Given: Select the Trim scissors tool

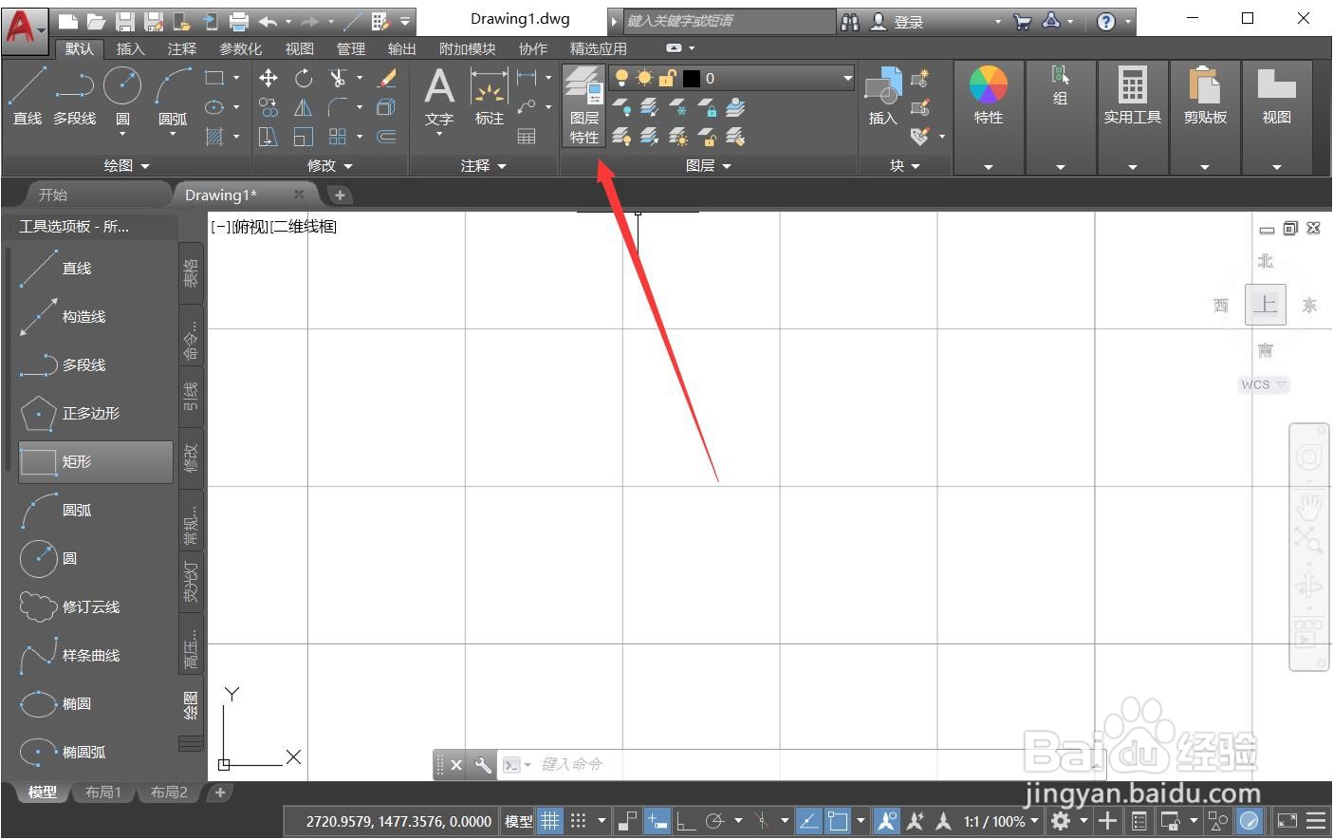Looking at the screenshot, I should pos(338,78).
